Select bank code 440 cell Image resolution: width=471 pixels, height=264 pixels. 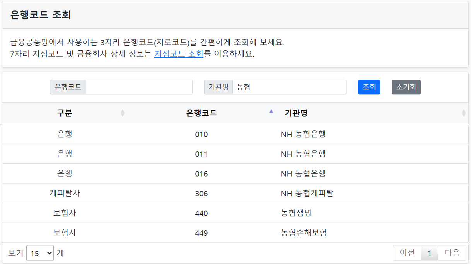(201, 213)
